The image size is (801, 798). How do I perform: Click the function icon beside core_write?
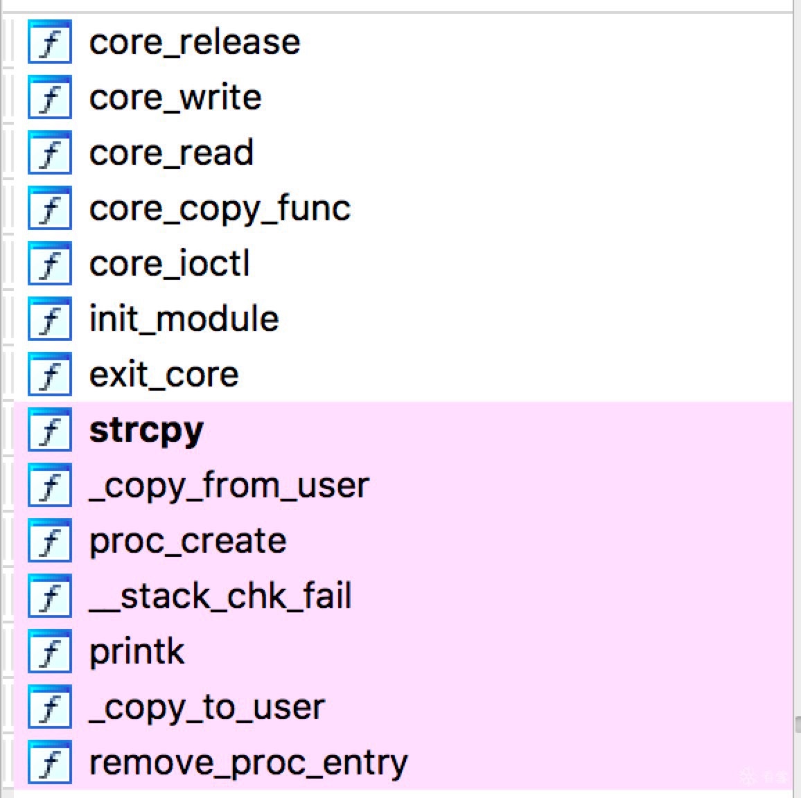50,97
